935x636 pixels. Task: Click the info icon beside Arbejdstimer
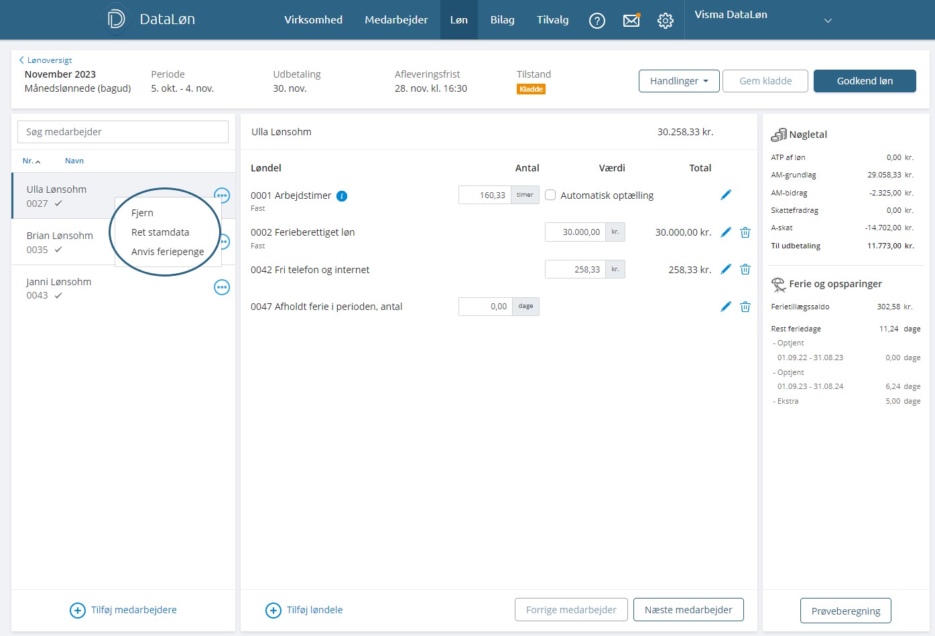coord(342,196)
